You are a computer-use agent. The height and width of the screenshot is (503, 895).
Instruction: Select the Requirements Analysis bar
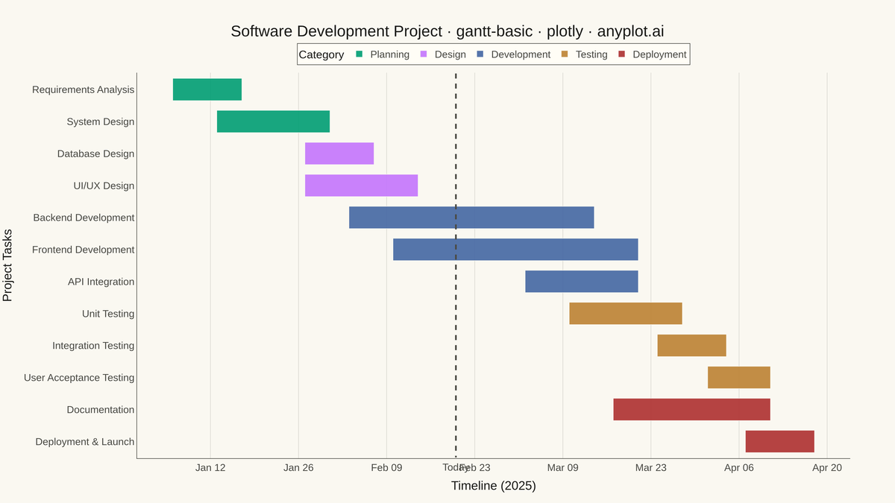click(x=207, y=89)
